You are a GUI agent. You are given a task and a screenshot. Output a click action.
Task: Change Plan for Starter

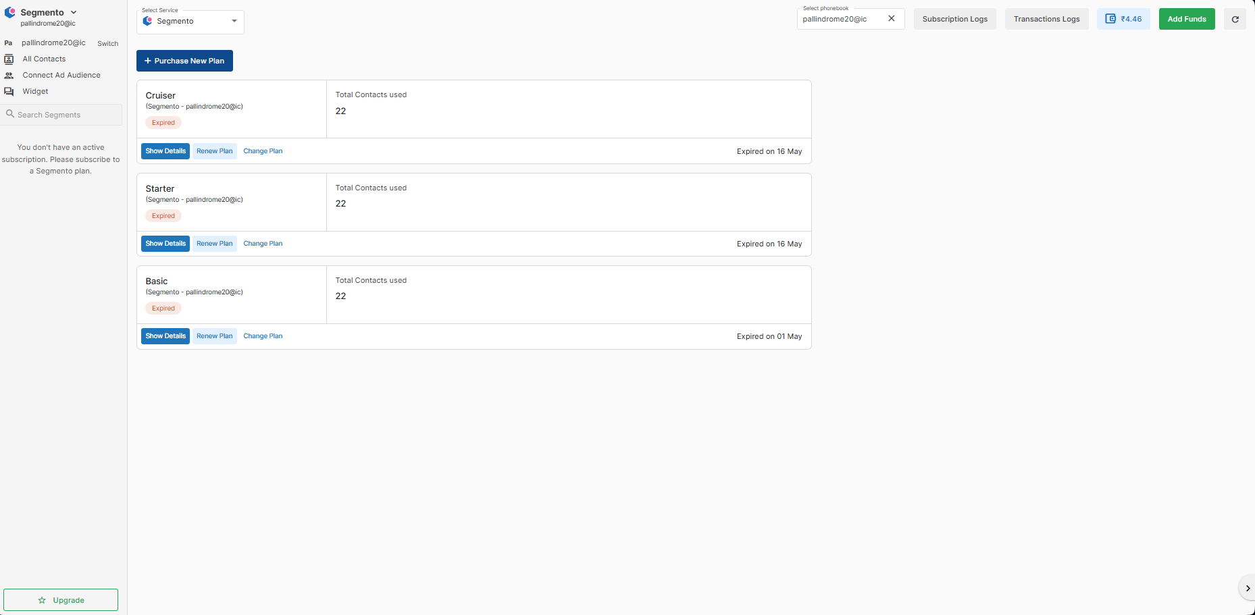click(263, 244)
